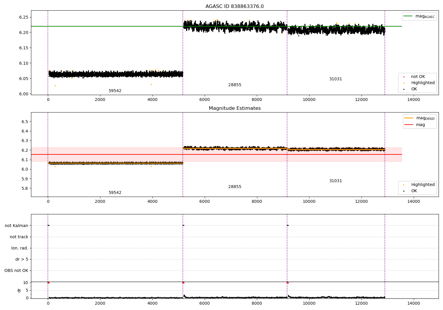Click the "not Kalman" axis label
443x310 pixels.
(x=17, y=226)
